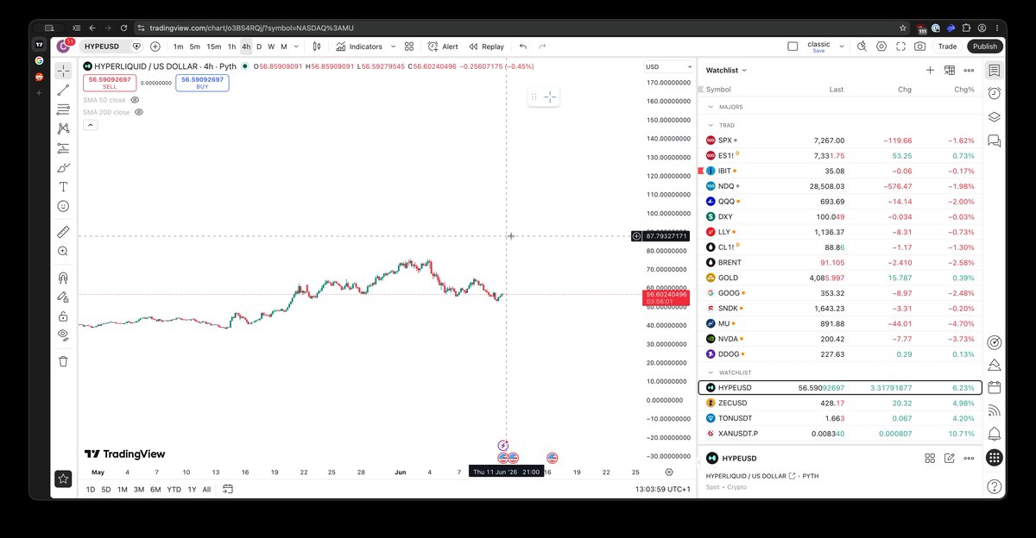Viewport: 1036px width, 538px height.
Task: Click the Publish button
Action: (984, 47)
